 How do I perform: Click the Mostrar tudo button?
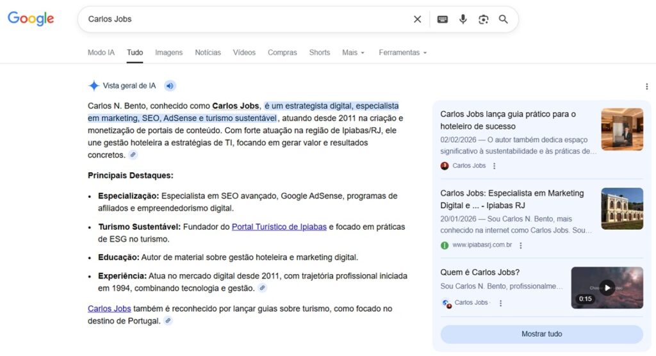pyautogui.click(x=541, y=334)
